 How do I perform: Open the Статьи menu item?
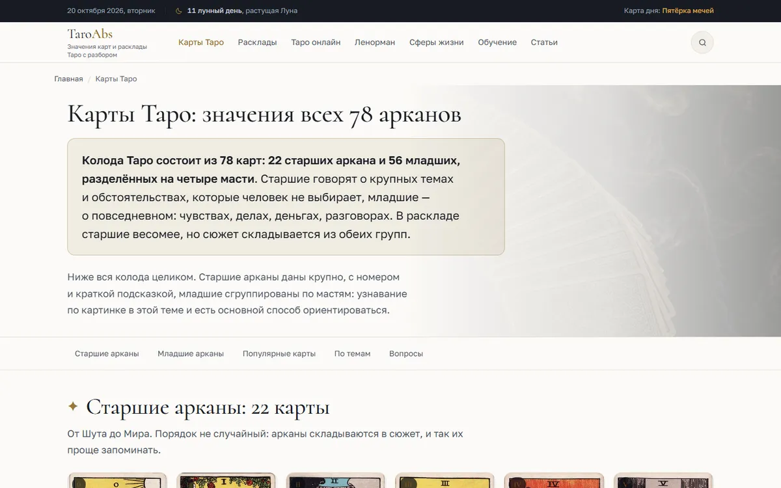544,42
